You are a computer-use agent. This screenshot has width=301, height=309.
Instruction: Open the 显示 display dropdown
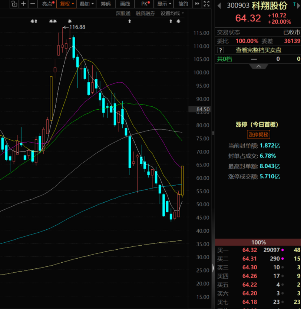pos(164,4)
